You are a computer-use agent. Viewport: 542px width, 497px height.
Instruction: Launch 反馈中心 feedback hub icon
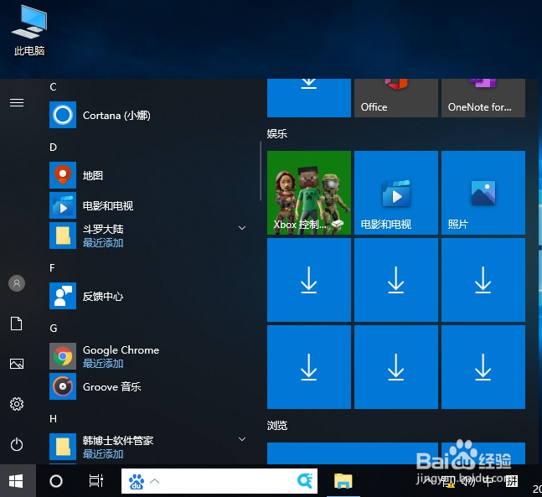(63, 296)
